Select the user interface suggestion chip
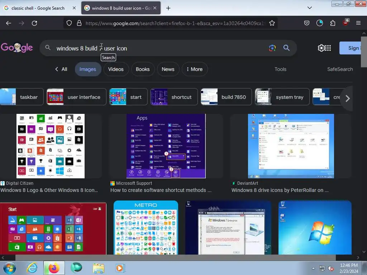The image size is (367, 275). click(76, 97)
